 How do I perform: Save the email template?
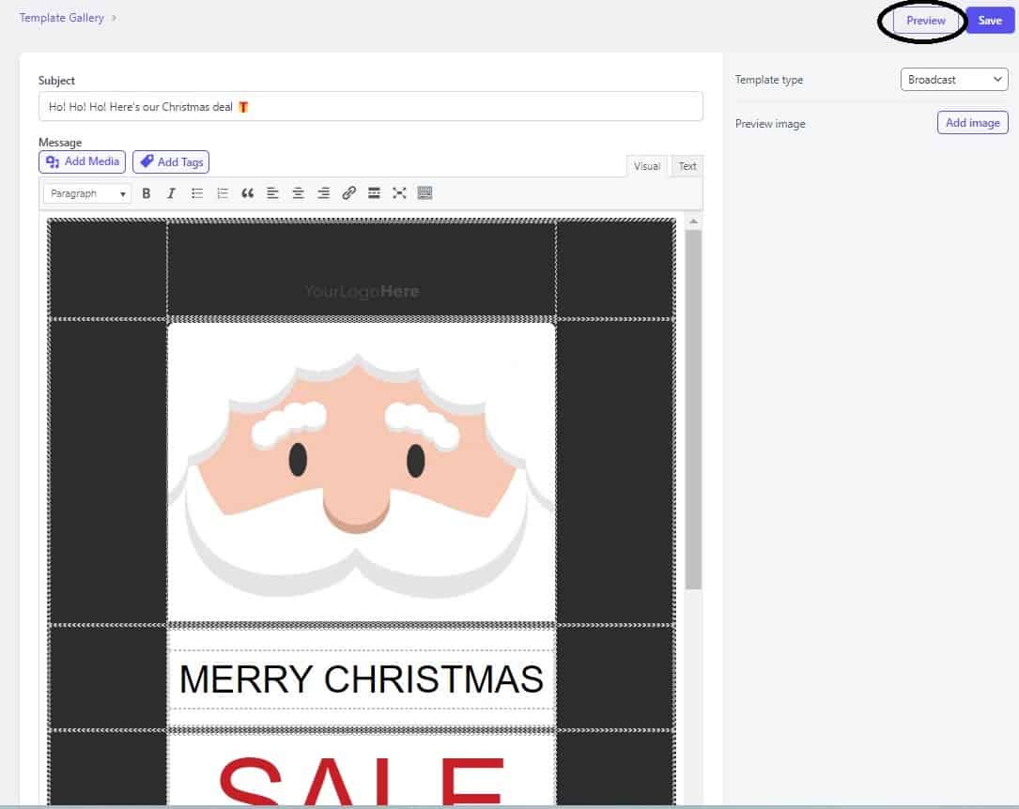[990, 21]
